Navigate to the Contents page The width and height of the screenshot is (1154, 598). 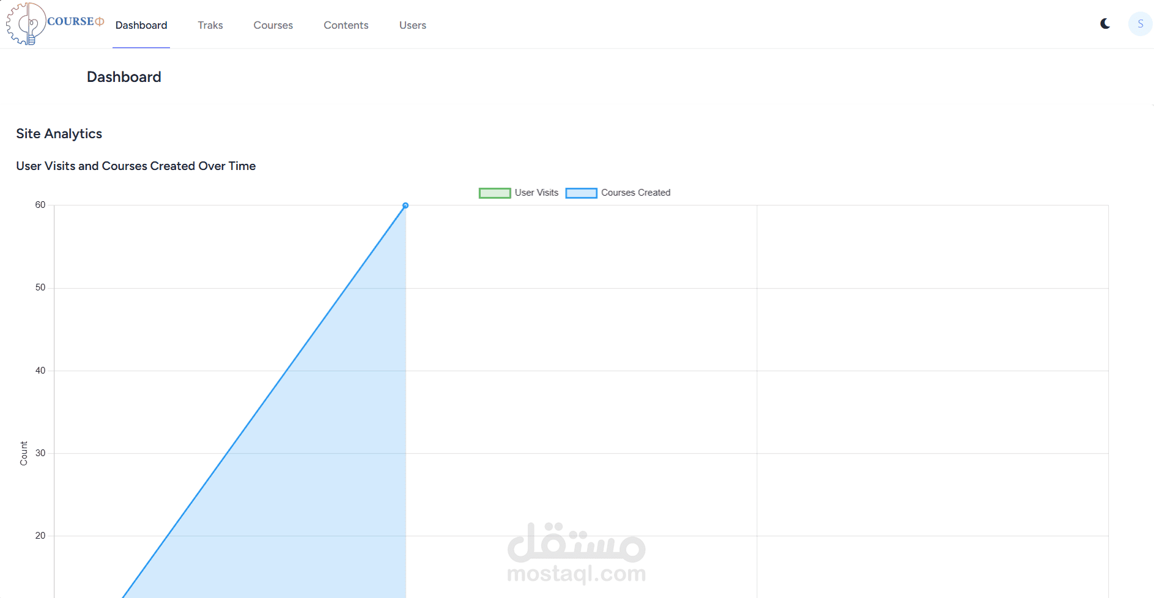[x=346, y=25]
